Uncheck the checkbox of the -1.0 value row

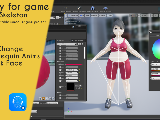60,78
